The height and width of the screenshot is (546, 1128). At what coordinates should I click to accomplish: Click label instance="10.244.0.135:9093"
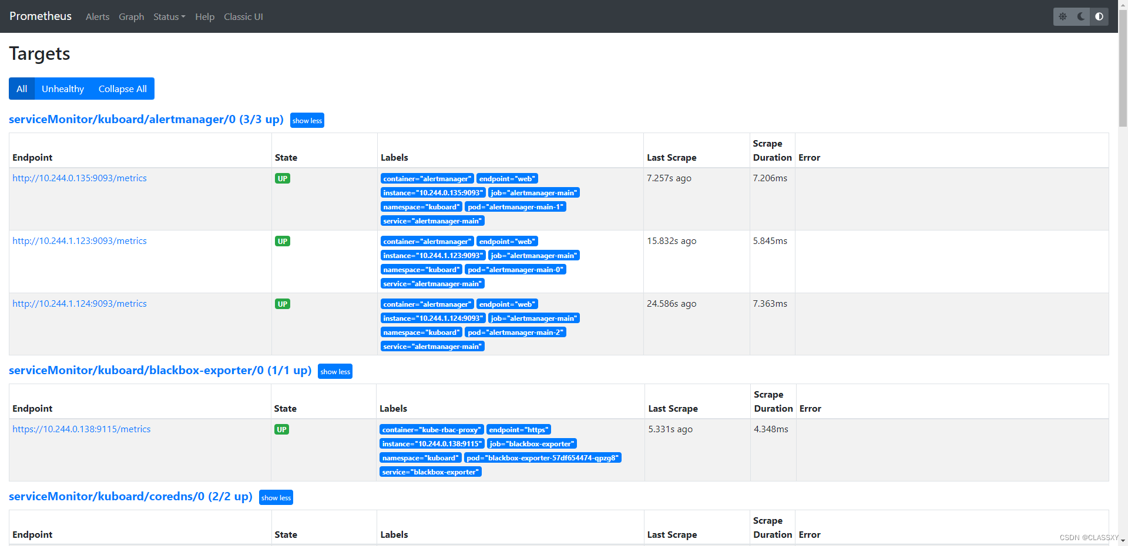coord(433,193)
